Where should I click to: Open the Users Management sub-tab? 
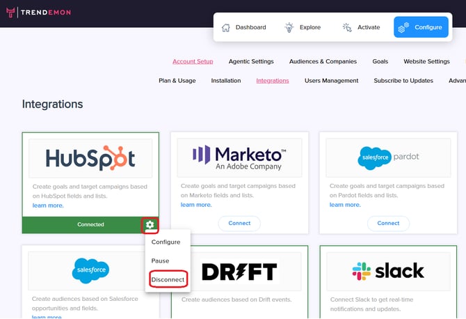click(331, 81)
